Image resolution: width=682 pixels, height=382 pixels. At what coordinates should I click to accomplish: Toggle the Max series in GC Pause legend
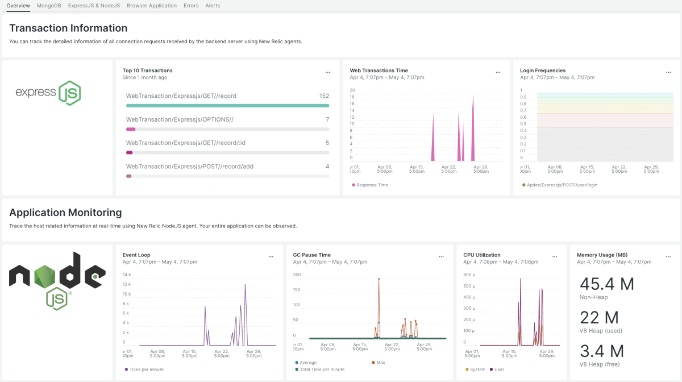pyautogui.click(x=379, y=362)
